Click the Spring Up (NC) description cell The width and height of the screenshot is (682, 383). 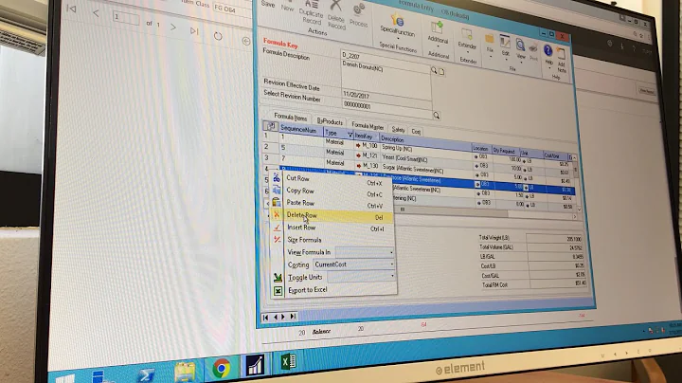(425, 151)
